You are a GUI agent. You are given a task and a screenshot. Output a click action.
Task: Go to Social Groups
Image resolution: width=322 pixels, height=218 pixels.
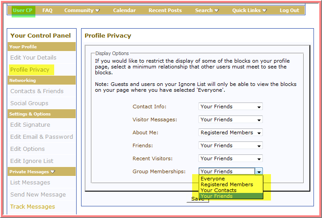pos(29,103)
